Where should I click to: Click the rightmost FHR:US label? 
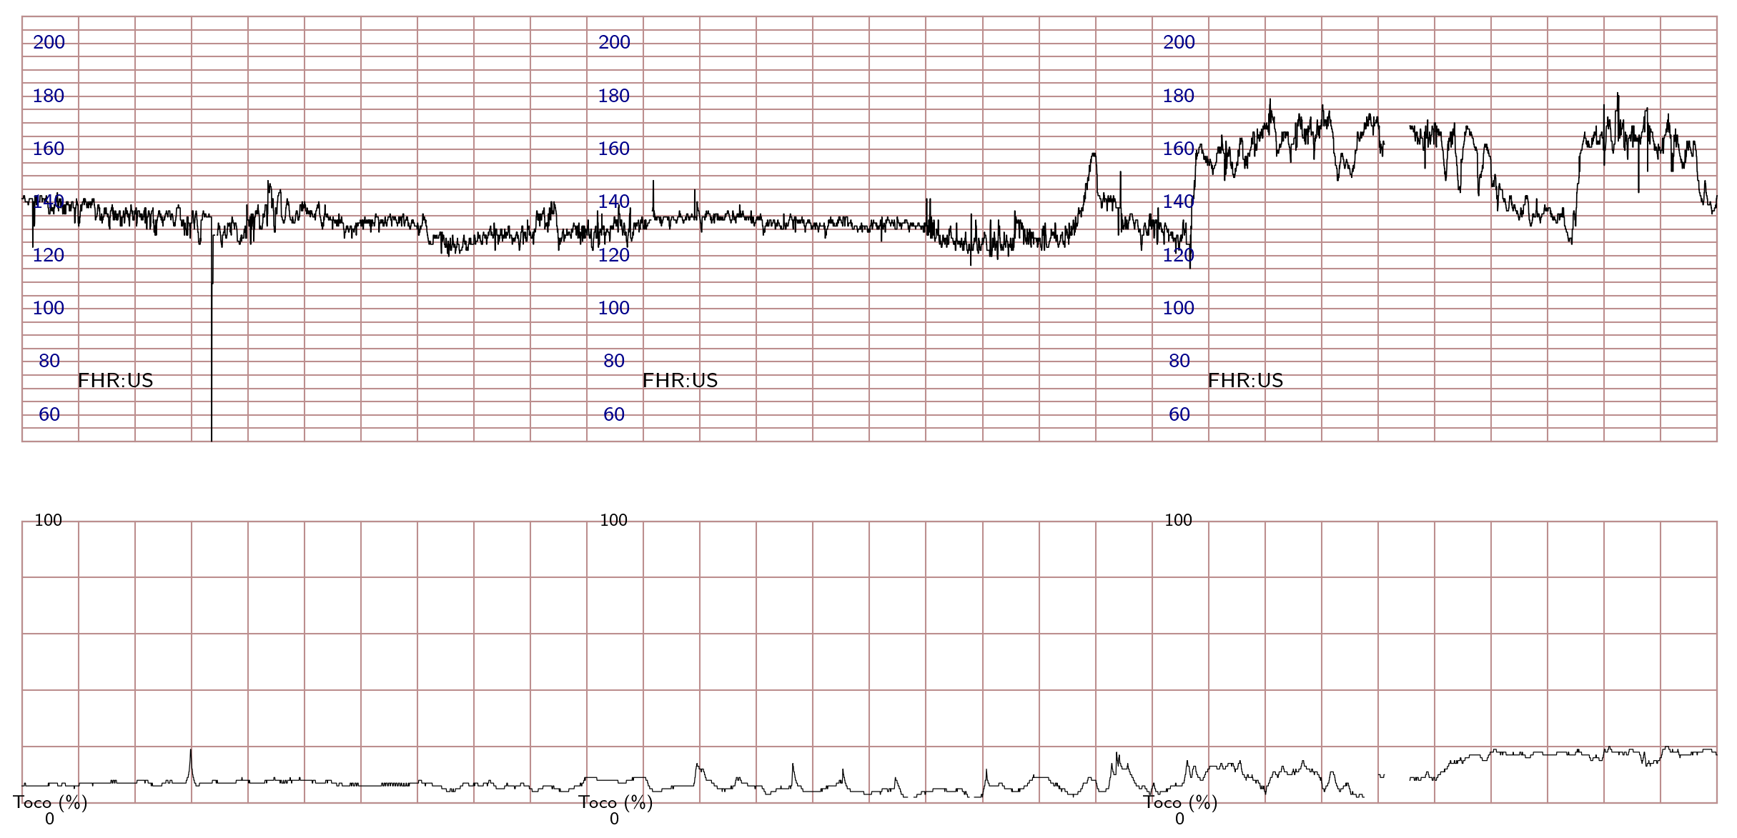(x=1245, y=381)
